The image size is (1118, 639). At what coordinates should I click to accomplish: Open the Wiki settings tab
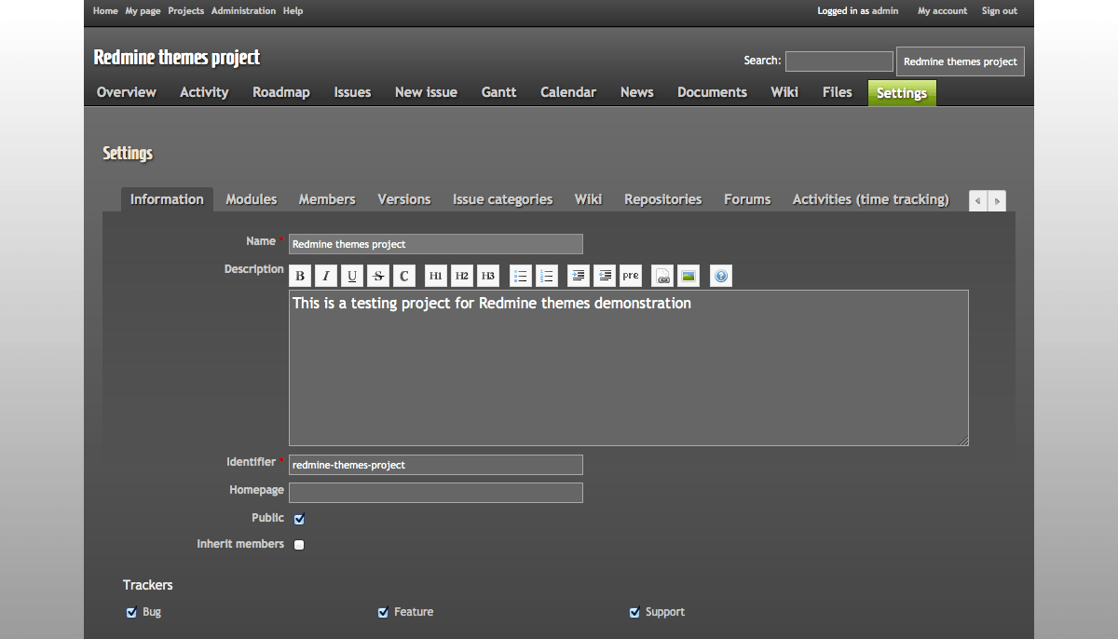[x=588, y=199]
